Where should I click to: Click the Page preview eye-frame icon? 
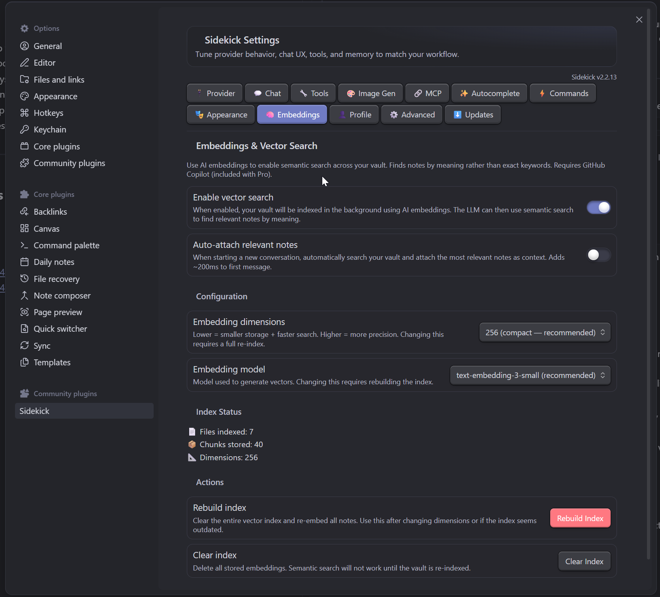(x=24, y=312)
